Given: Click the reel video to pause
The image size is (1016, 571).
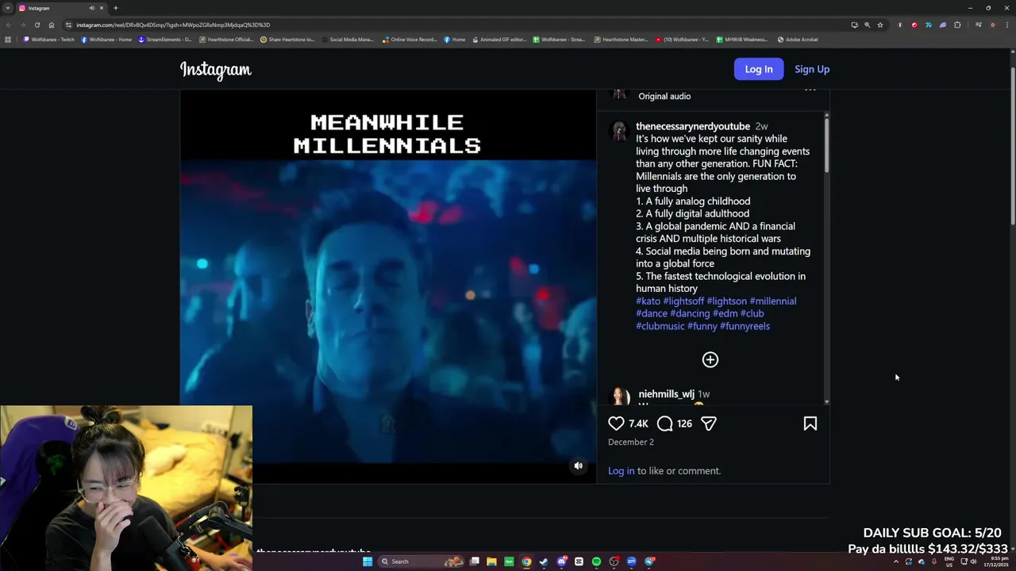Looking at the screenshot, I should click(x=388, y=285).
